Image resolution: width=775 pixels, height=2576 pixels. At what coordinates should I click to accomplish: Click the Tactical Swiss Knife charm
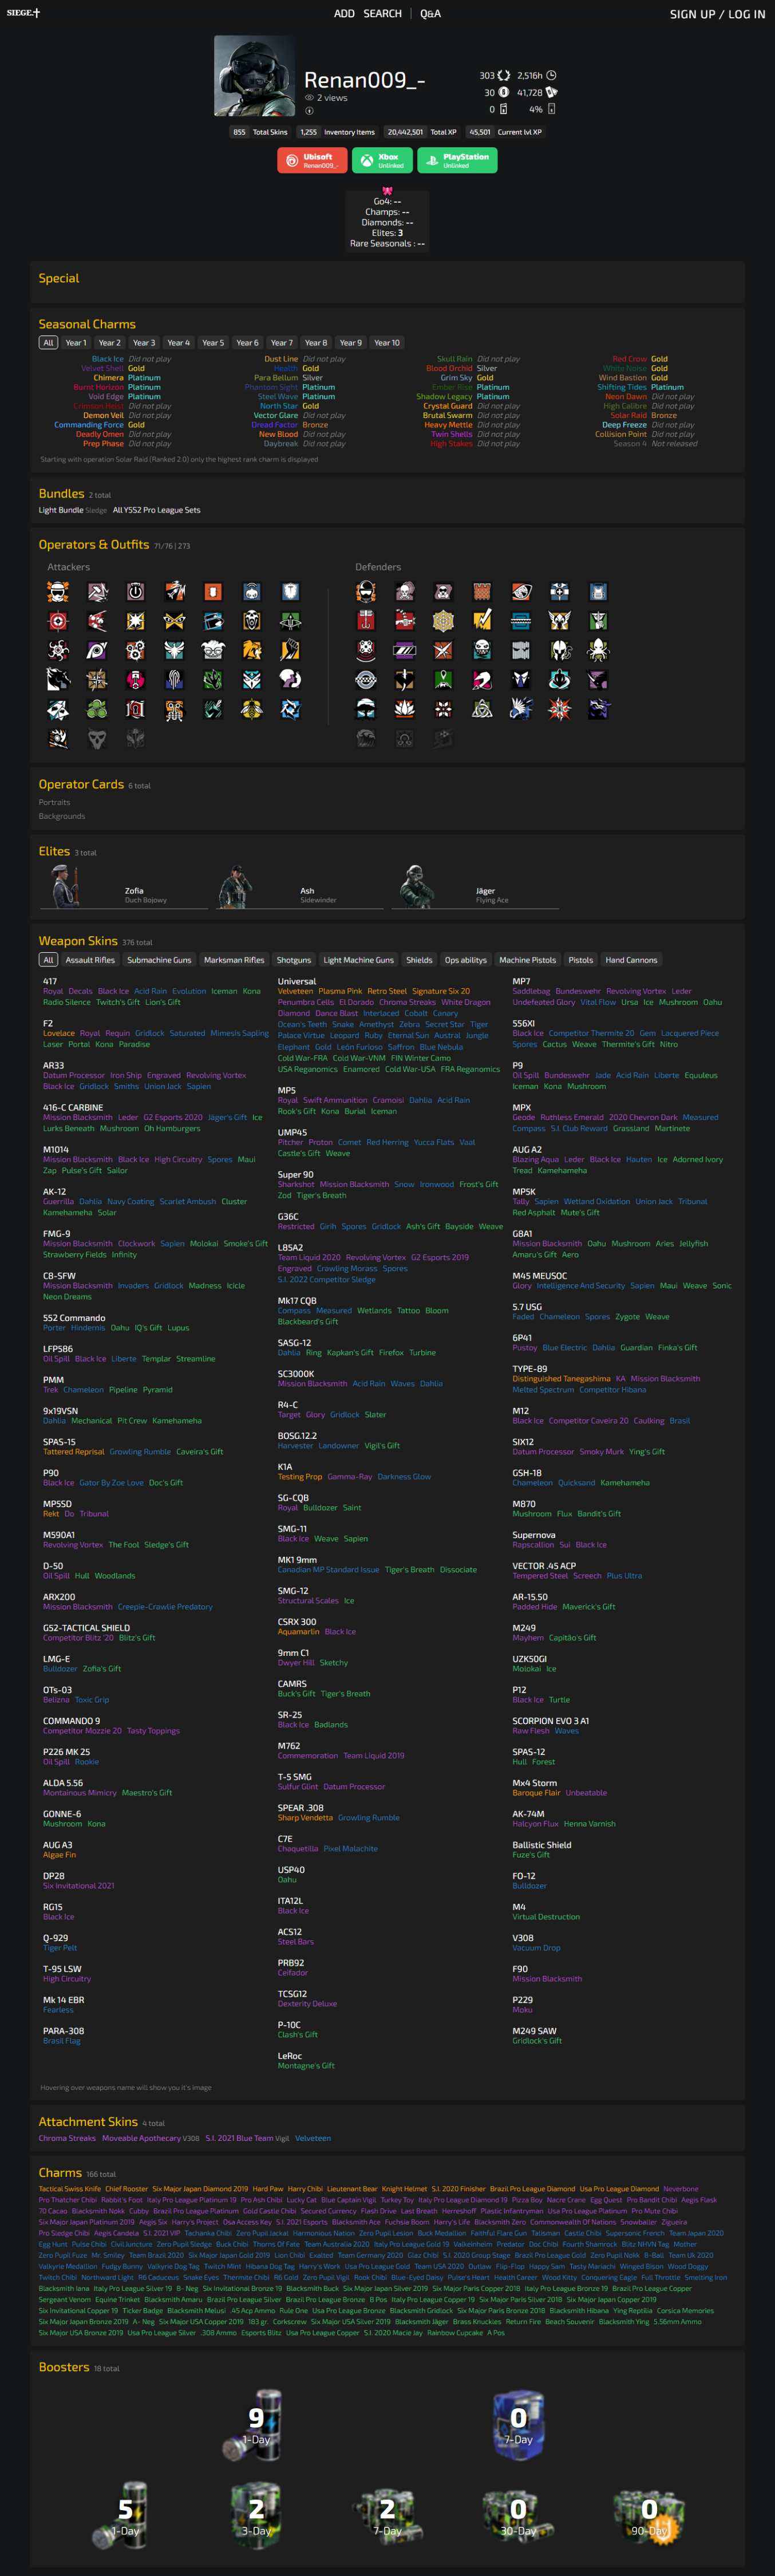coord(70,2189)
